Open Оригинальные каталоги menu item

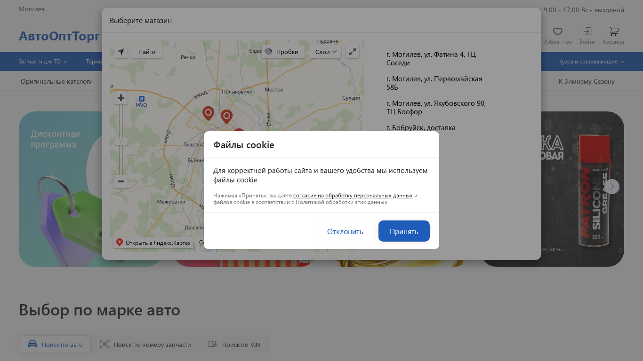pyautogui.click(x=56, y=81)
